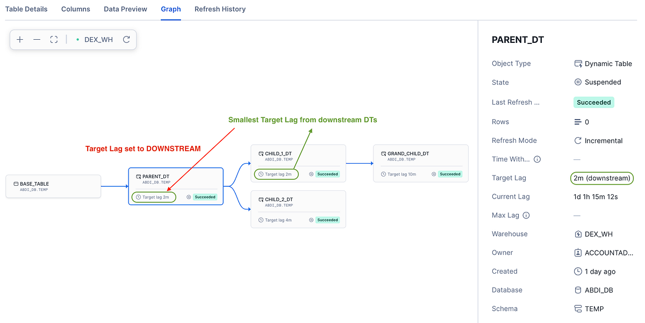645x323 pixels.
Task: Click the Succeeded badge on PARENT_DT node
Action: tap(206, 197)
